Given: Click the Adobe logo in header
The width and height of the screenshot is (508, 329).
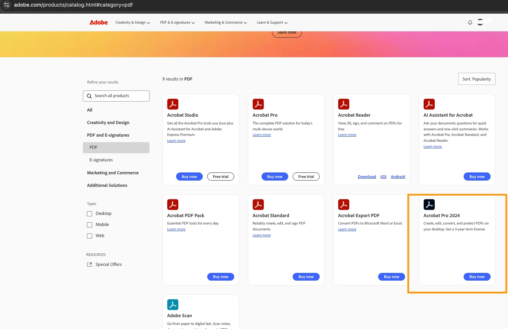Looking at the screenshot, I should coord(98,23).
